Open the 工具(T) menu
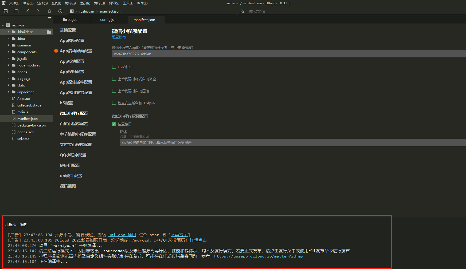466x269 pixels. click(128, 3)
